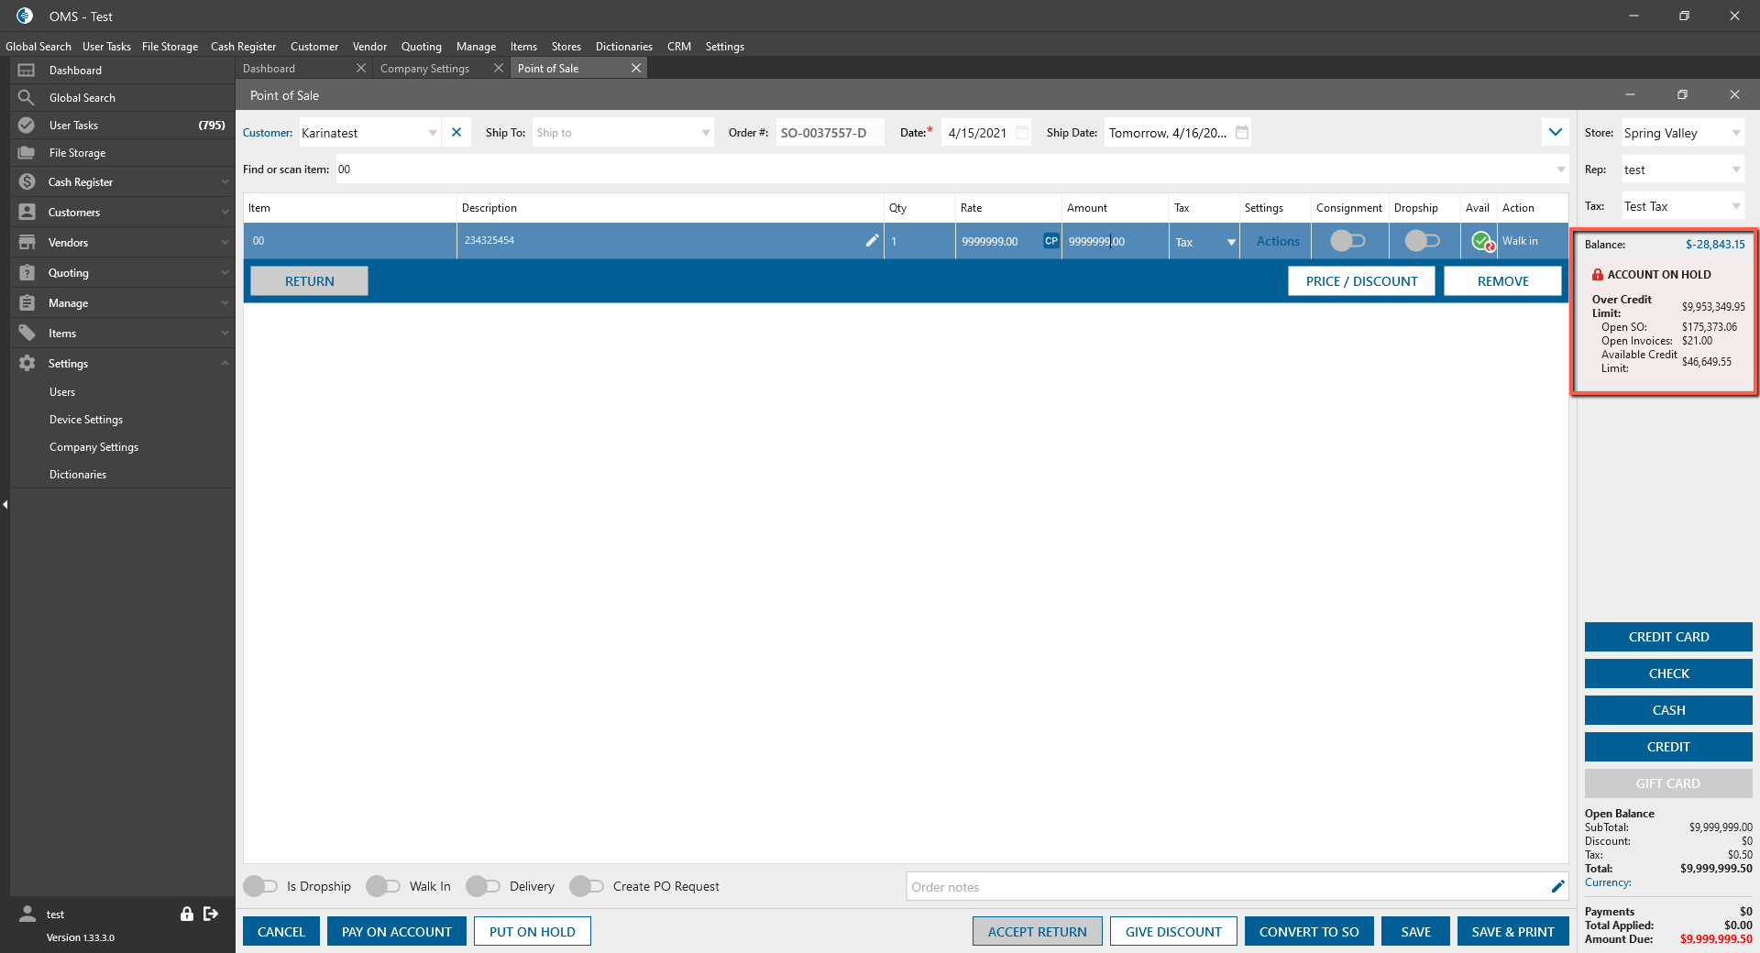Toggle the Dropship switch for item 00

pyautogui.click(x=1423, y=241)
